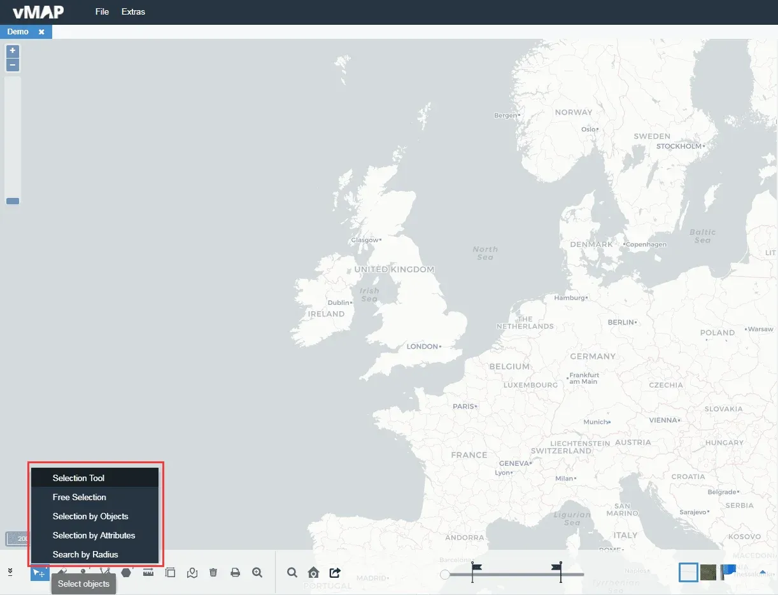
Task: Click the PARIS label on the map
Action: [463, 406]
